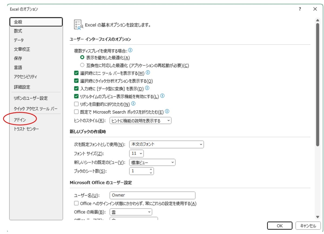
Task: Click info icon beside データ型に変換 option
Action: tap(147, 88)
